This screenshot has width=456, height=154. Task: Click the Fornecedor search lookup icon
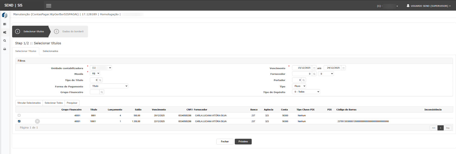click(x=314, y=74)
